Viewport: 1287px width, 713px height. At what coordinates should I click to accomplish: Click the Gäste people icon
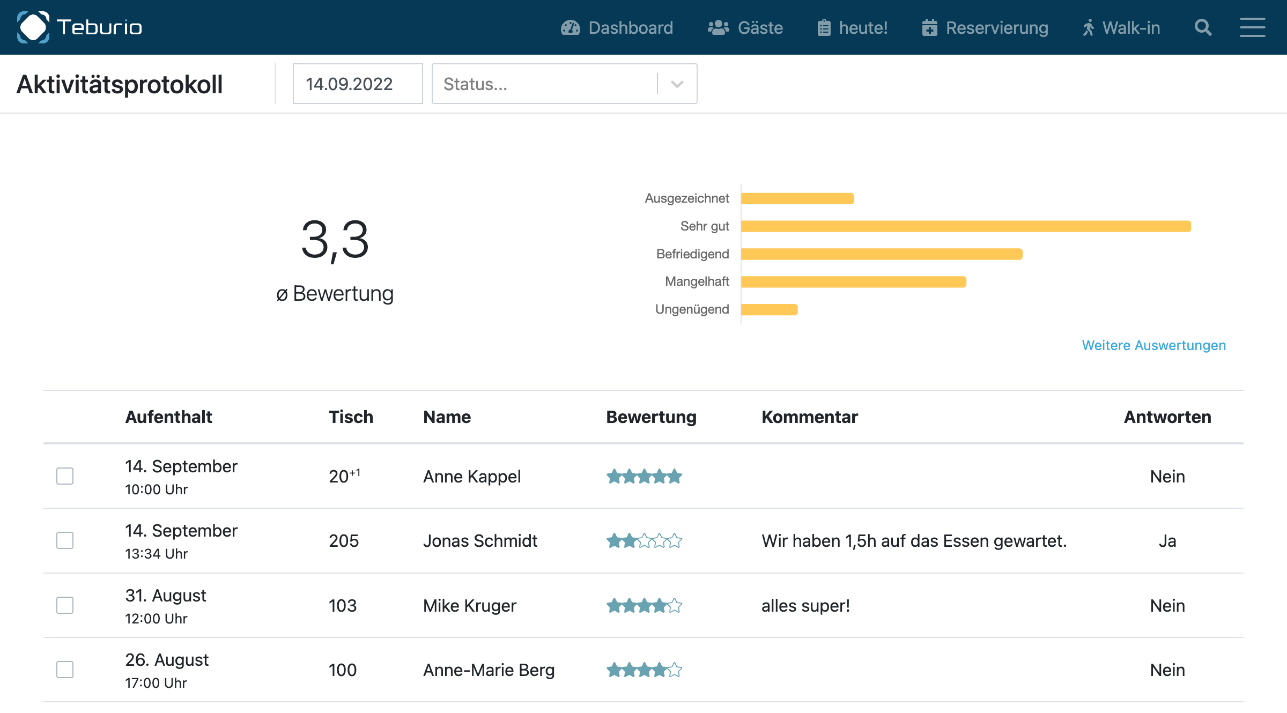pos(718,28)
